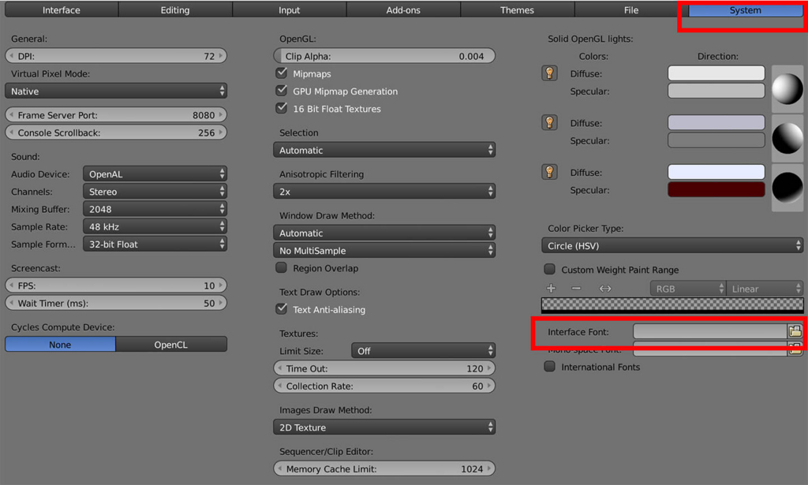The width and height of the screenshot is (808, 485).
Task: Open Color Picker Type Circle (HSV) dropdown
Action: (x=672, y=245)
